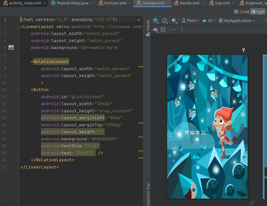Open the API 32 version dropdown
Viewport: 267px width, 206px height.
tap(209, 21)
